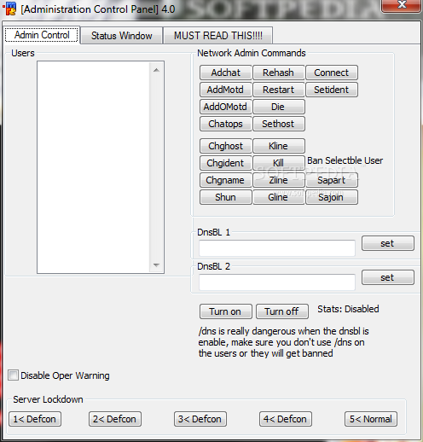Viewport: 423px width, 442px height.
Task: Close the Administration Control Panel window
Action: pos(402,5)
